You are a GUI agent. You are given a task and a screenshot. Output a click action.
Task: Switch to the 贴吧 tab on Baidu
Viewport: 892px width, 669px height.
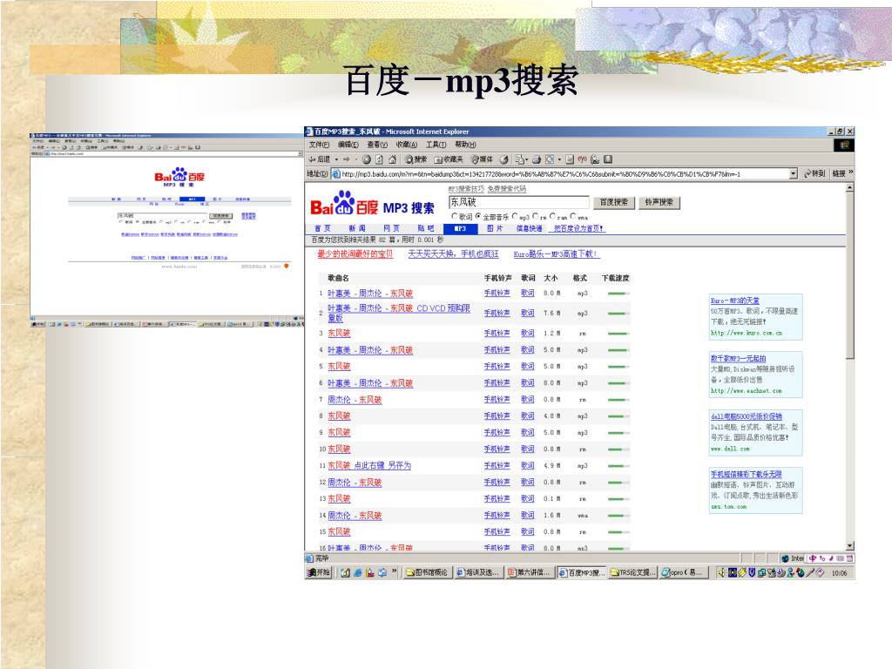click(x=425, y=229)
